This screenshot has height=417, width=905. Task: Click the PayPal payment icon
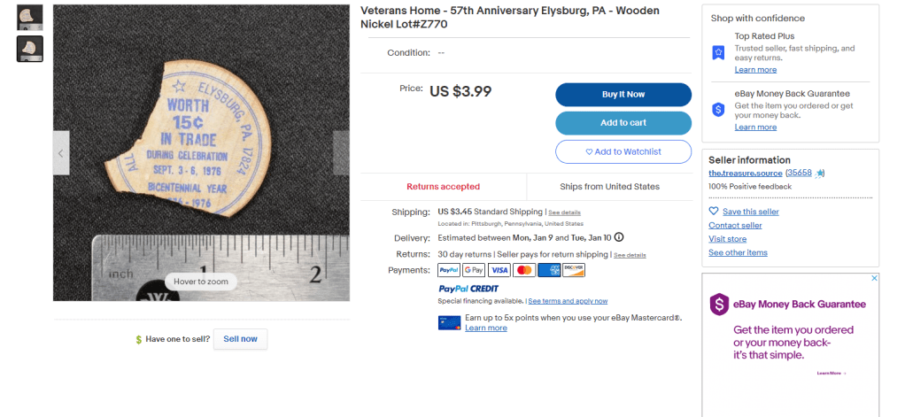click(x=449, y=270)
